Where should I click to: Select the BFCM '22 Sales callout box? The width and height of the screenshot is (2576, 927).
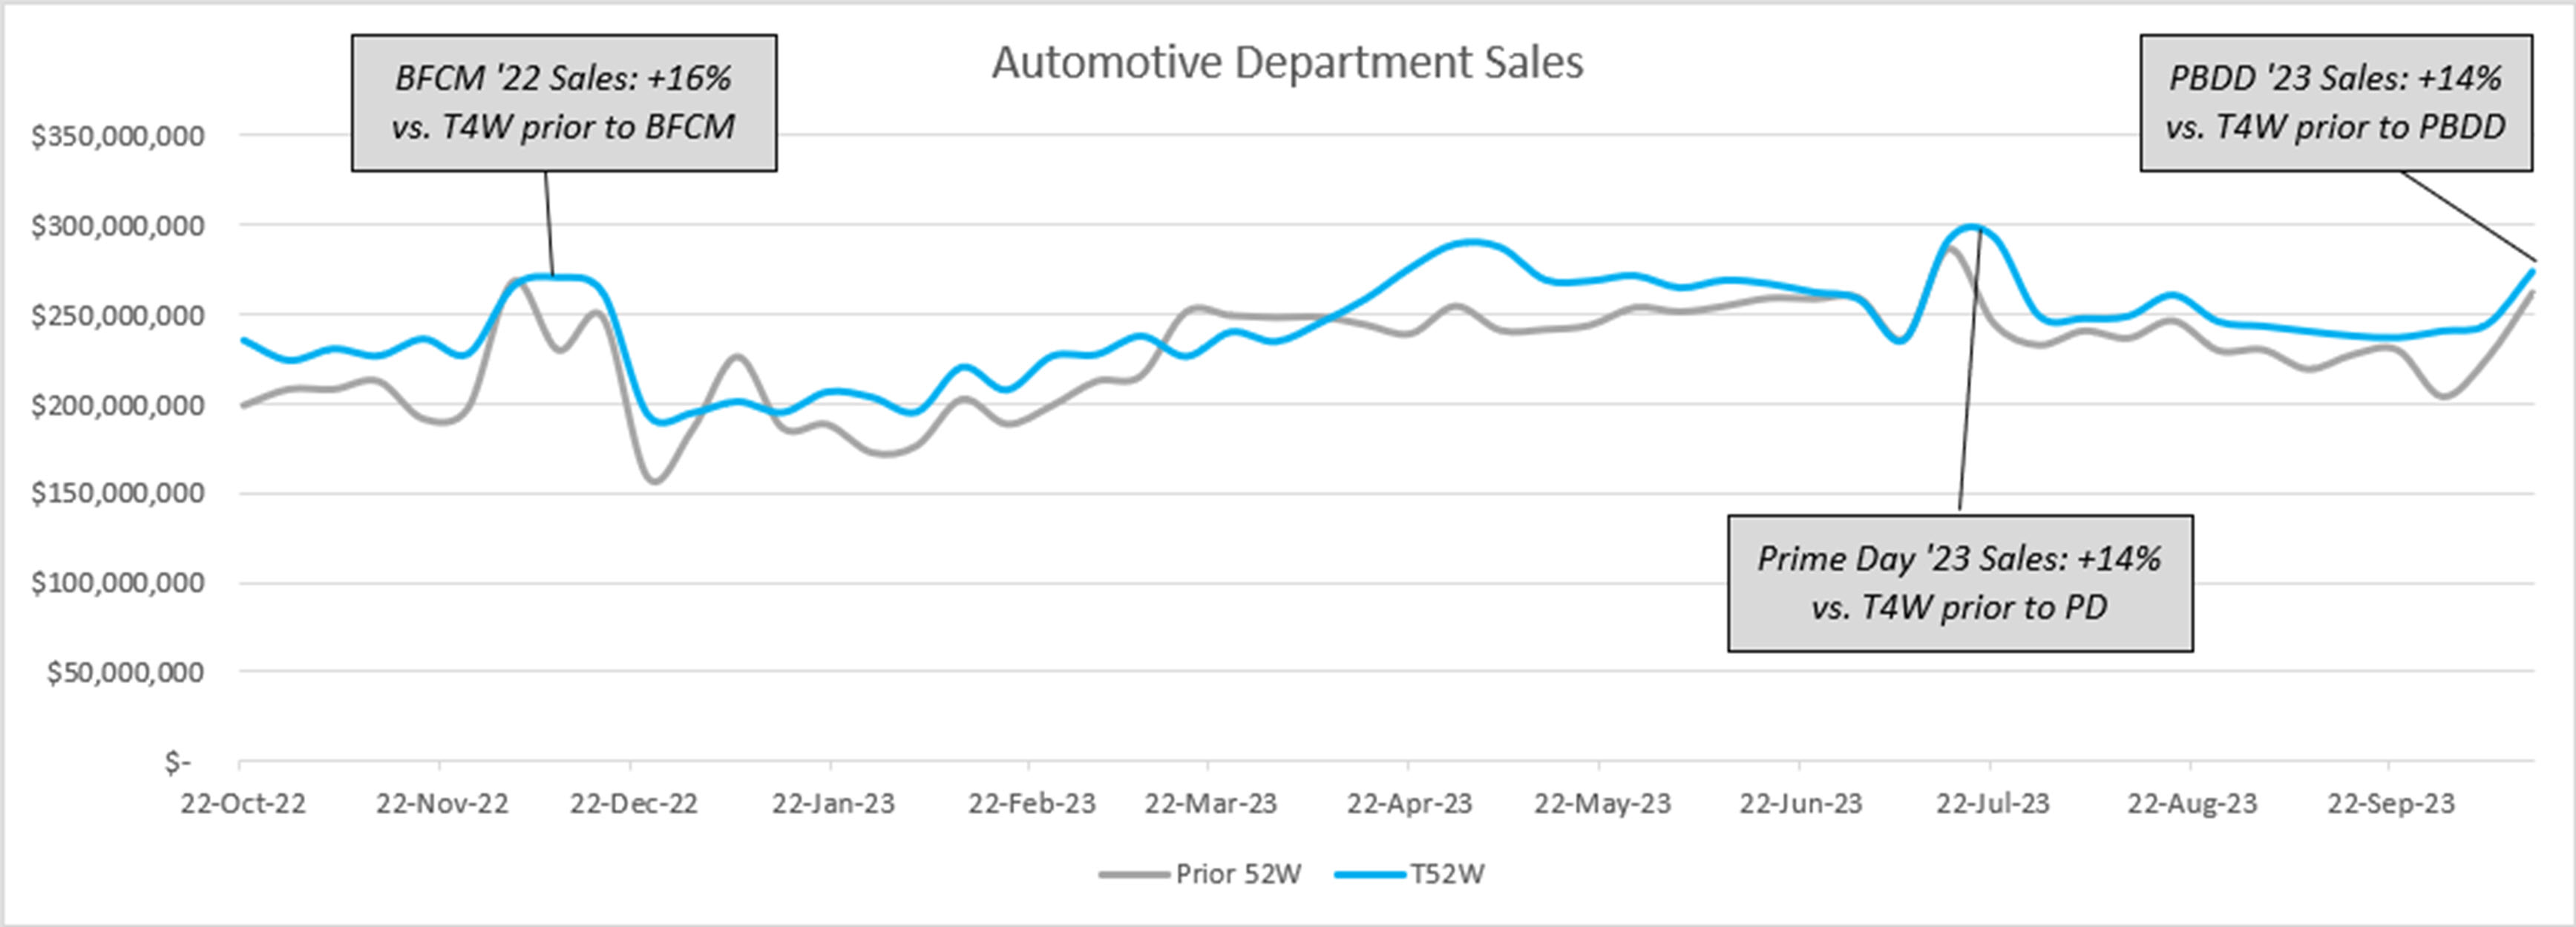click(564, 103)
